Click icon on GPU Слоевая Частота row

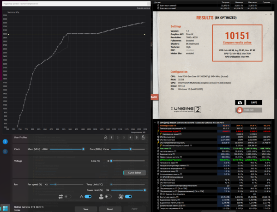(x=158, y=160)
